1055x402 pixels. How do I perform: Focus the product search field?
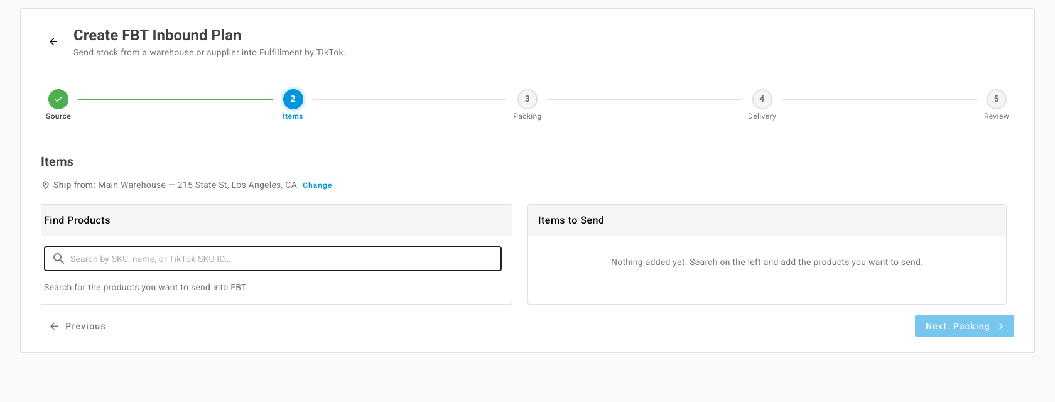[273, 259]
